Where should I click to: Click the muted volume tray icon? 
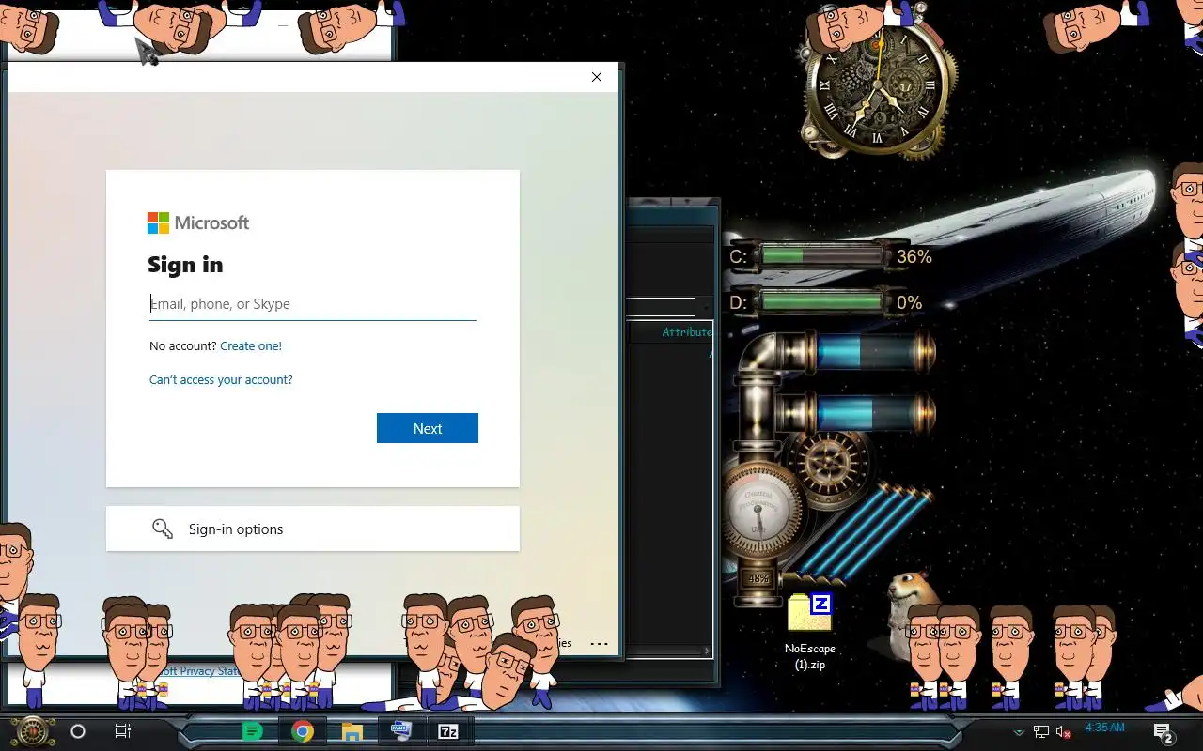pyautogui.click(x=1064, y=732)
